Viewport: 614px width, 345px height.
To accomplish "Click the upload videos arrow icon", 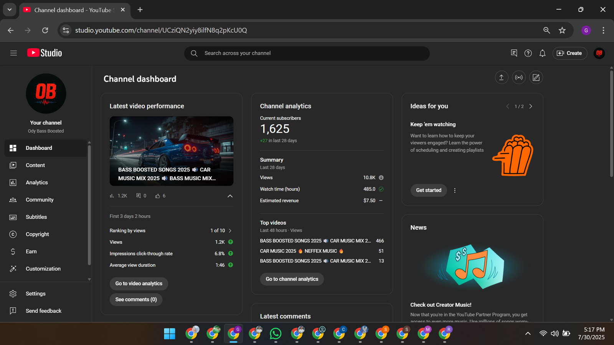I will [501, 77].
